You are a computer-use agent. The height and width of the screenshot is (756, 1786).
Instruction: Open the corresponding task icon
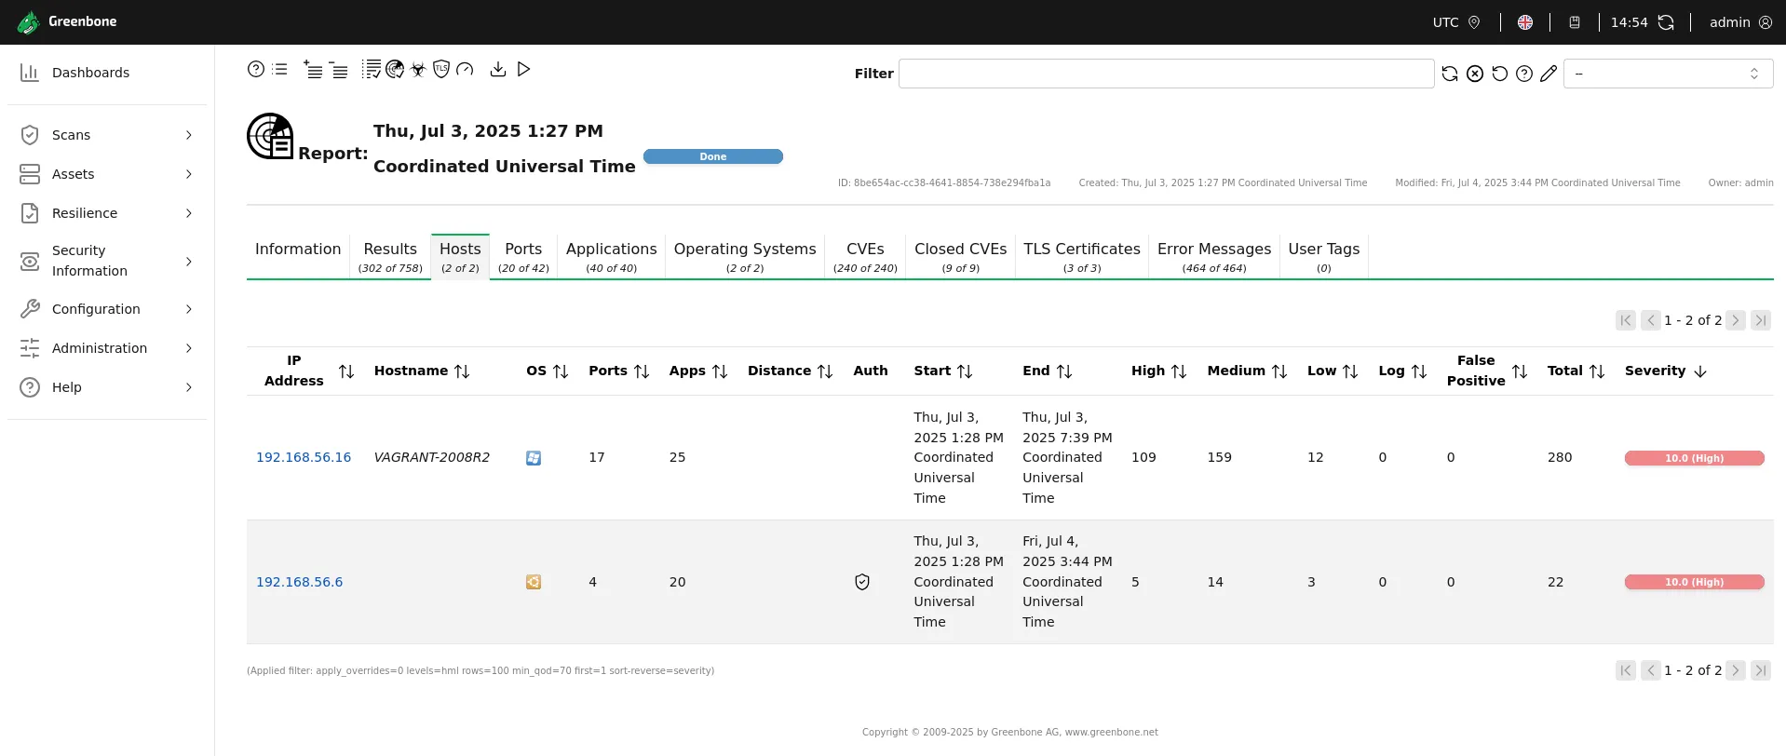(x=372, y=69)
